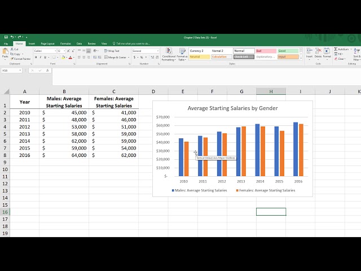Click the Merge & Center button
The height and width of the screenshot is (271, 361).
point(115,57)
